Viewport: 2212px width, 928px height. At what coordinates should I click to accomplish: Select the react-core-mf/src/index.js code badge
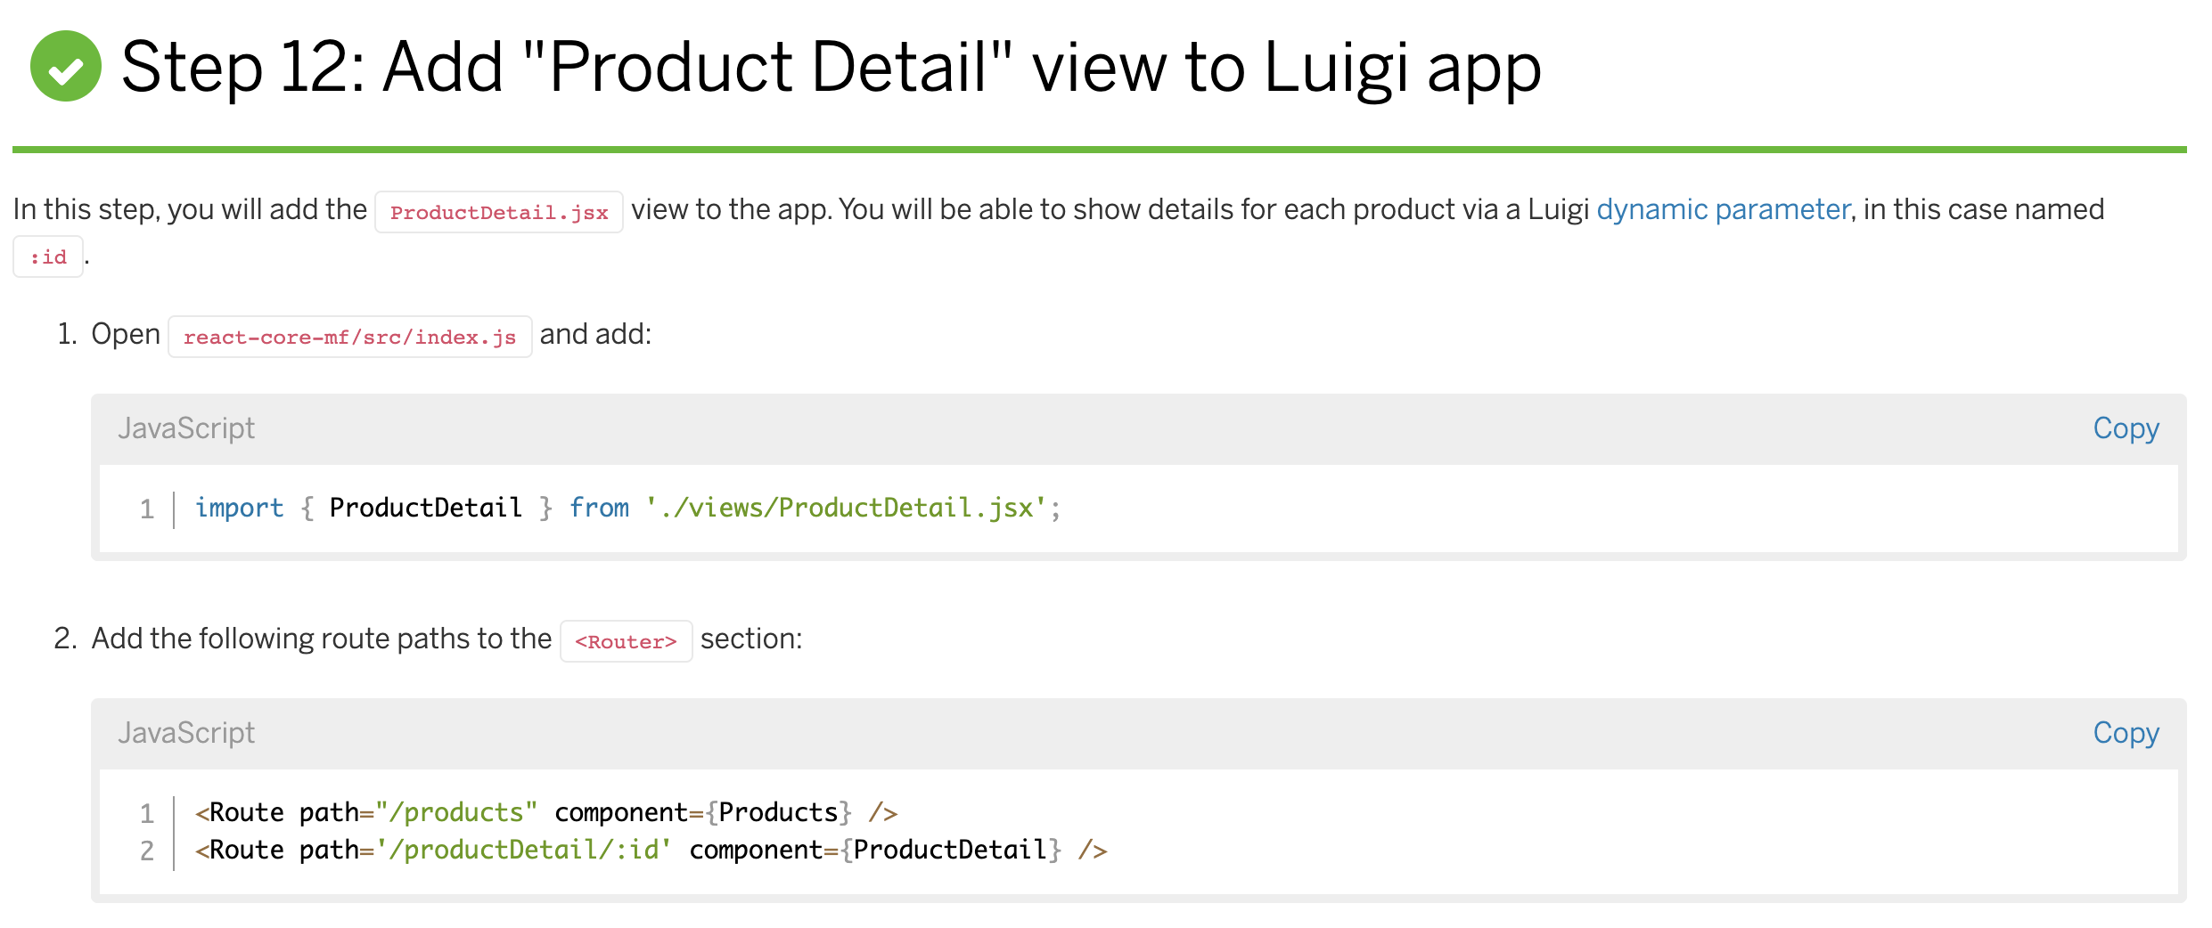349,336
